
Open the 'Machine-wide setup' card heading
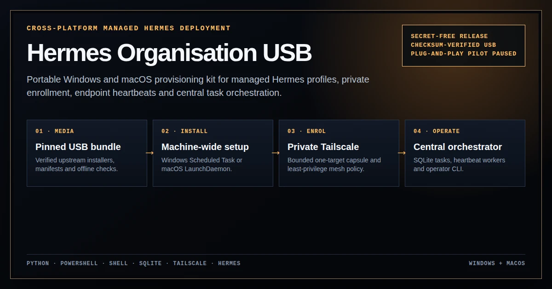[205, 147]
